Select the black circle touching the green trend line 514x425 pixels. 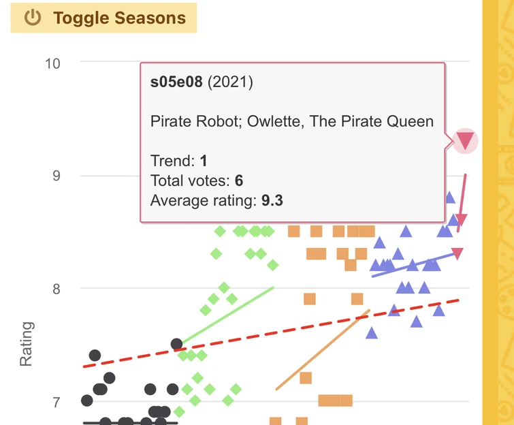tap(177, 344)
